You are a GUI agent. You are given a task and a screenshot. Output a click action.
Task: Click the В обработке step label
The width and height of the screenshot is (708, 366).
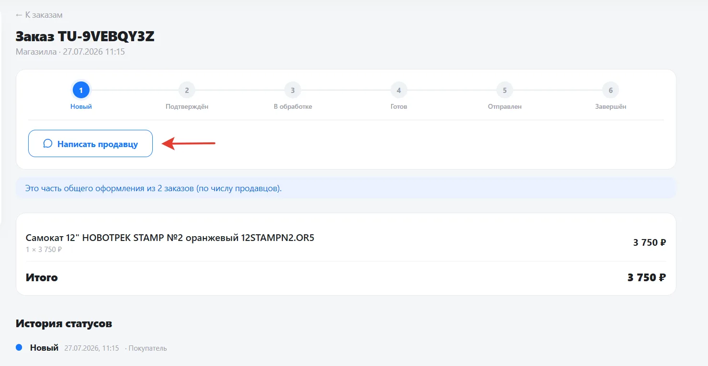click(292, 106)
